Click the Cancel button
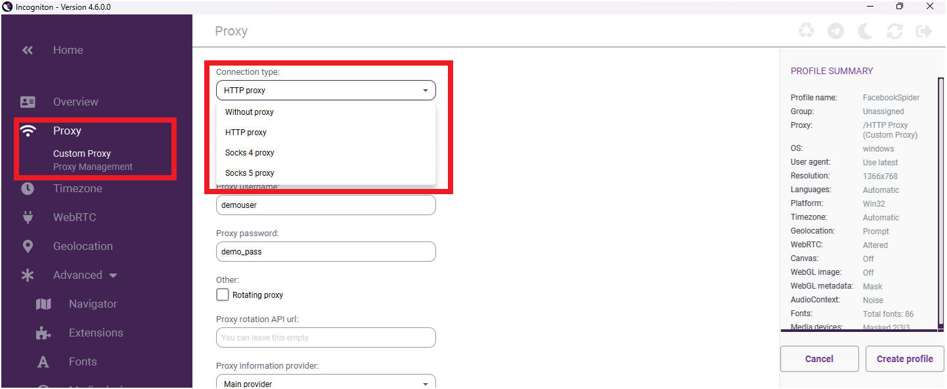This screenshot has width=947, height=389. [819, 359]
